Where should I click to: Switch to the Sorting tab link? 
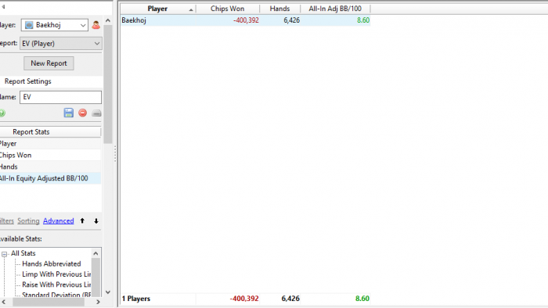tap(28, 220)
